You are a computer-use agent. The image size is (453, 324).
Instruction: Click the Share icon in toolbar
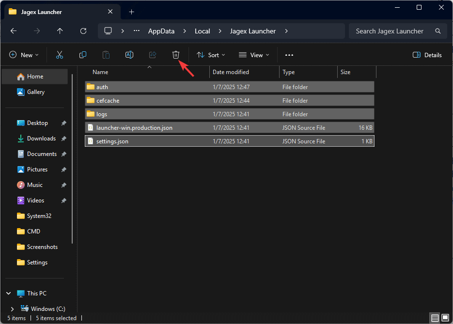point(153,55)
